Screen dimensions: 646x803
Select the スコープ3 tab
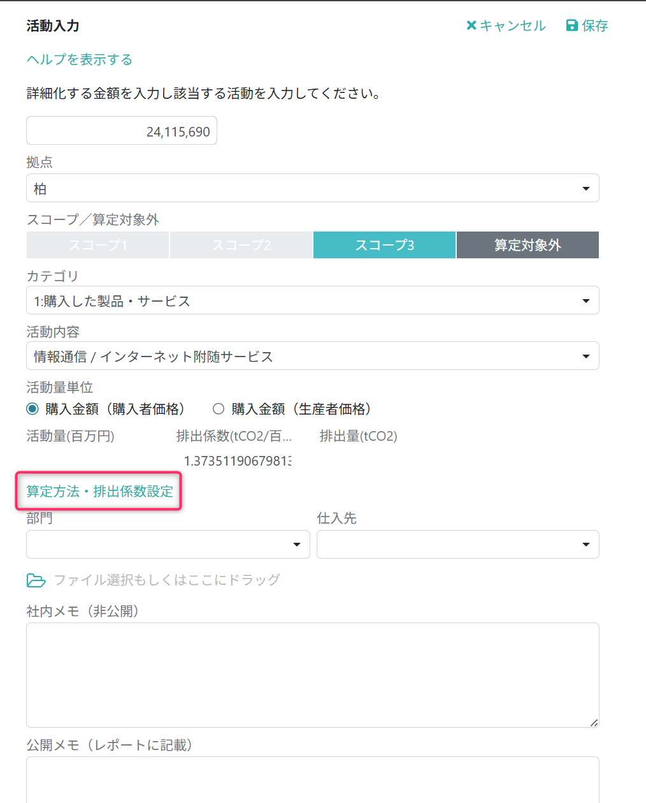pyautogui.click(x=384, y=245)
